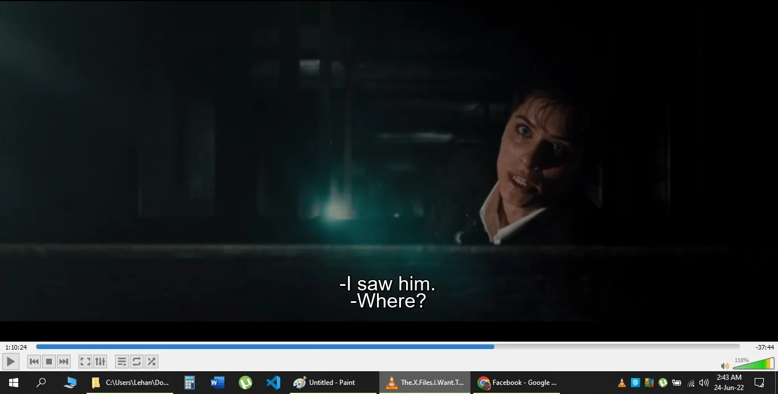Image resolution: width=778 pixels, height=394 pixels.
Task: Open blue fingerprint tray icon
Action: (636, 383)
